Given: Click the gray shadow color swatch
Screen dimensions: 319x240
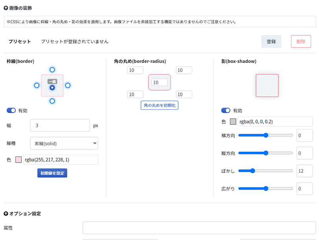Looking at the screenshot, I should click(233, 122).
